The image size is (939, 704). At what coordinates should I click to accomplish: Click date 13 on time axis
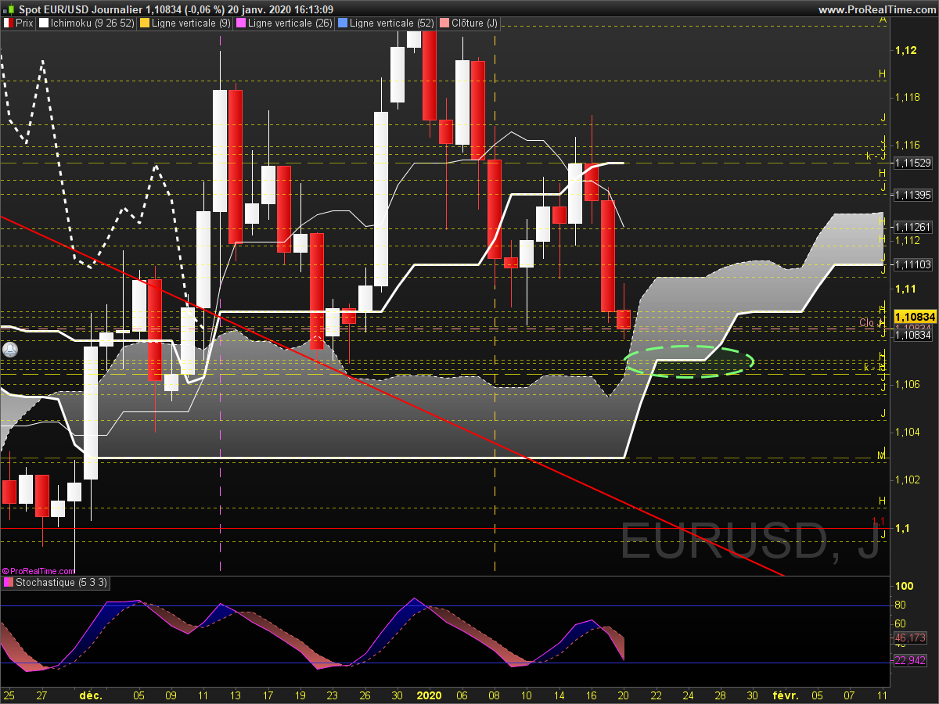236,695
